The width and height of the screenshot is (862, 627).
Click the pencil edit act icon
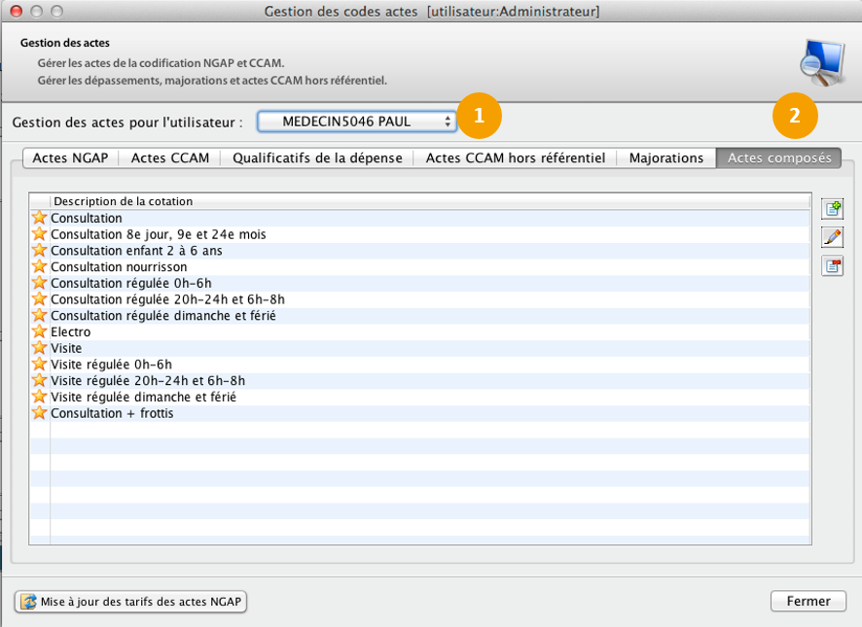point(832,237)
